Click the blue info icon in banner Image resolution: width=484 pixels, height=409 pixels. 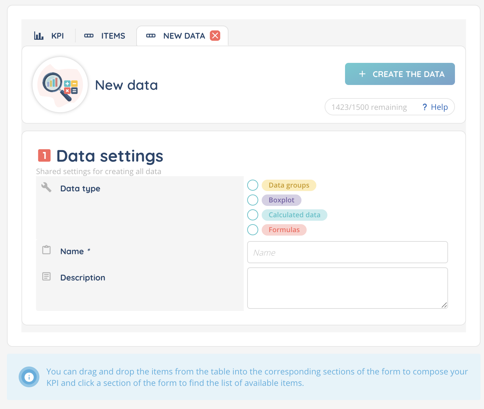[29, 377]
